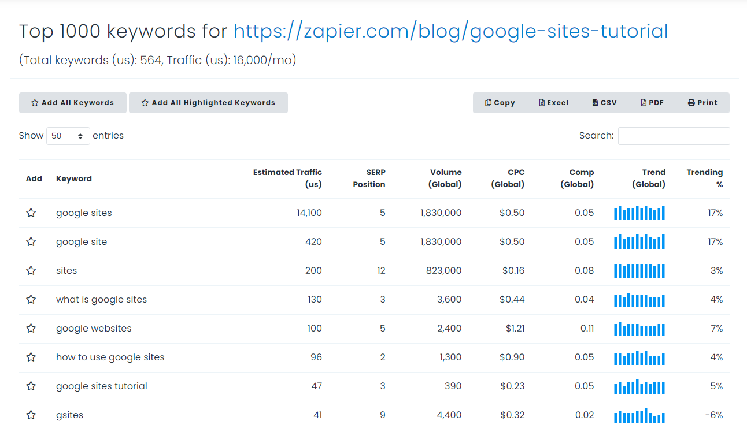Star the 'sites' keyword row
The image size is (747, 432).
click(31, 271)
